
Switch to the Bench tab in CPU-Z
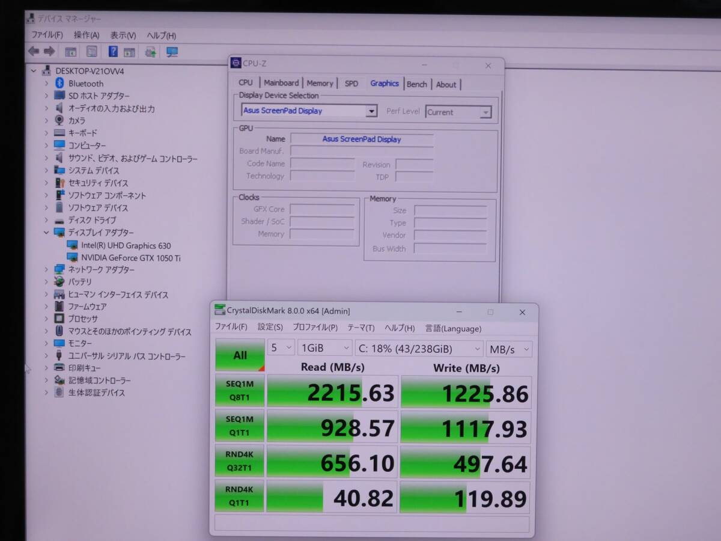(x=417, y=84)
